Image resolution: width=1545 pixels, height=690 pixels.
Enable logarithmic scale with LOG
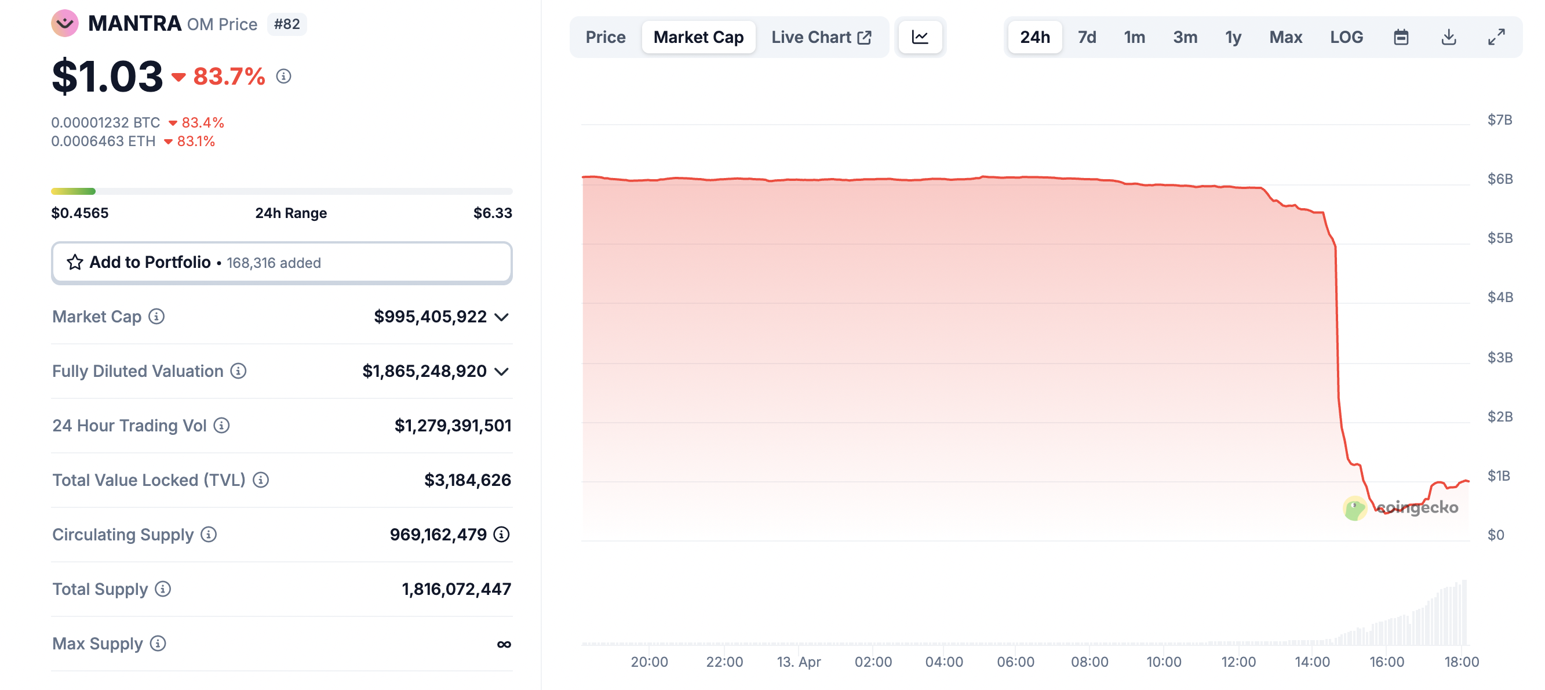click(x=1346, y=37)
